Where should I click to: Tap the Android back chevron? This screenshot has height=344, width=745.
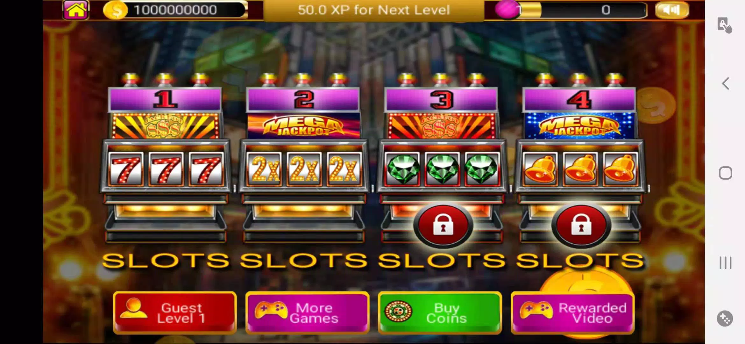pos(725,84)
